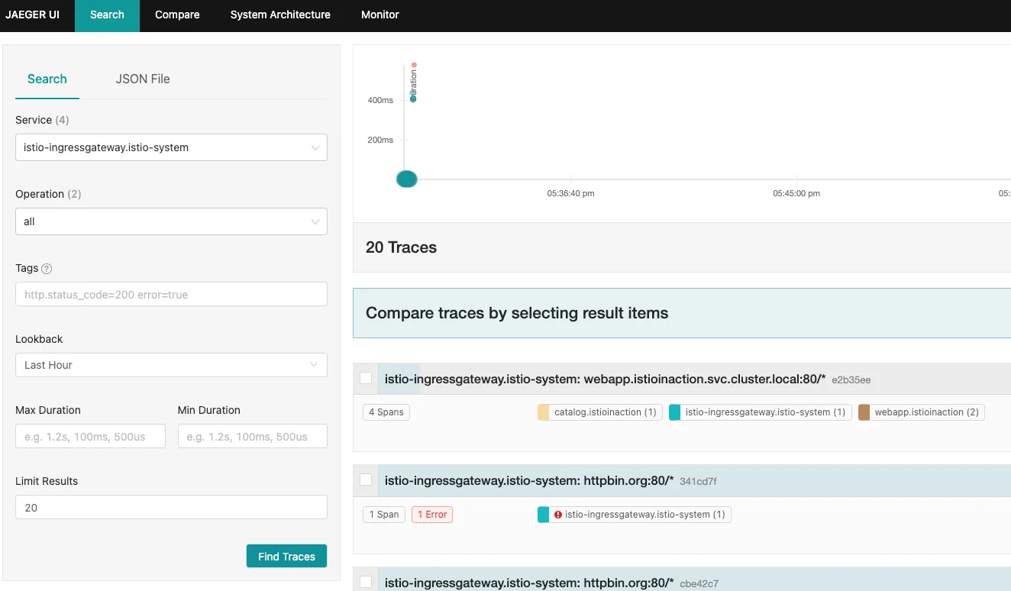This screenshot has height=591, width=1011.
Task: Open the Operation dropdown showing all
Action: click(171, 221)
